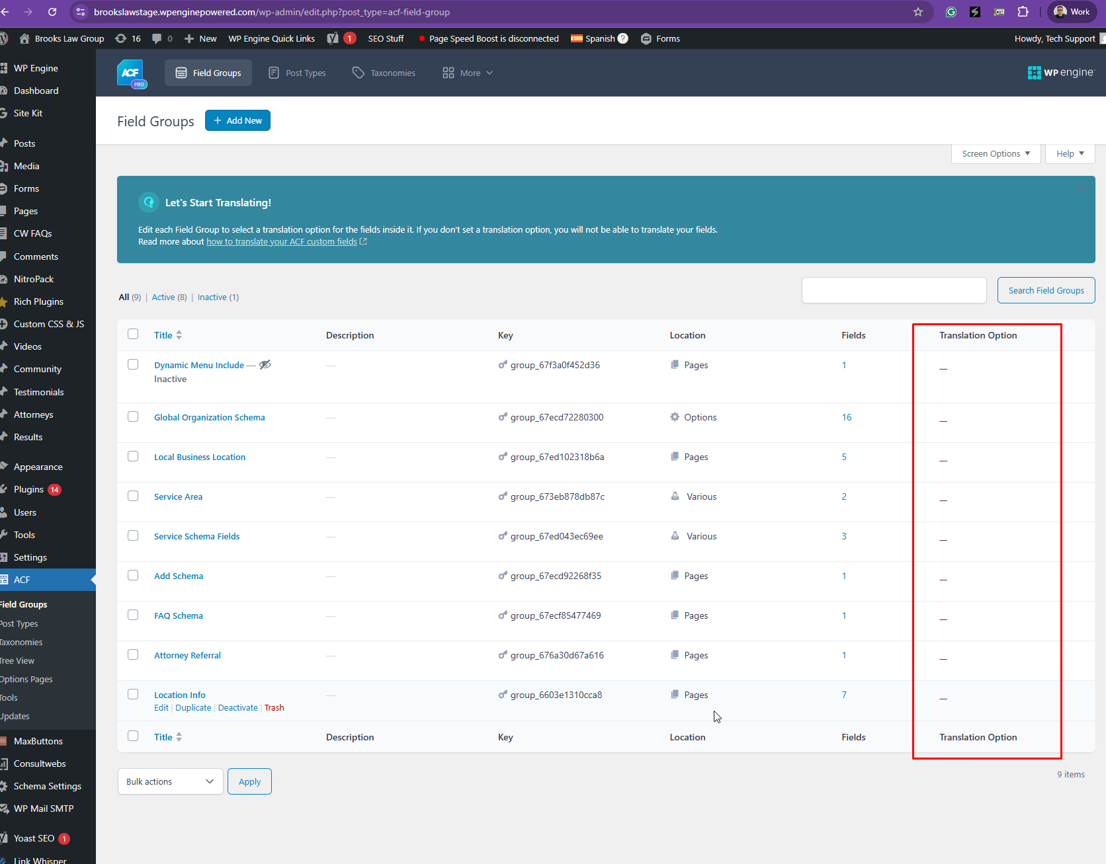This screenshot has width=1106, height=864.
Task: Open the More dropdown in ACF toolbar
Action: [x=468, y=73]
